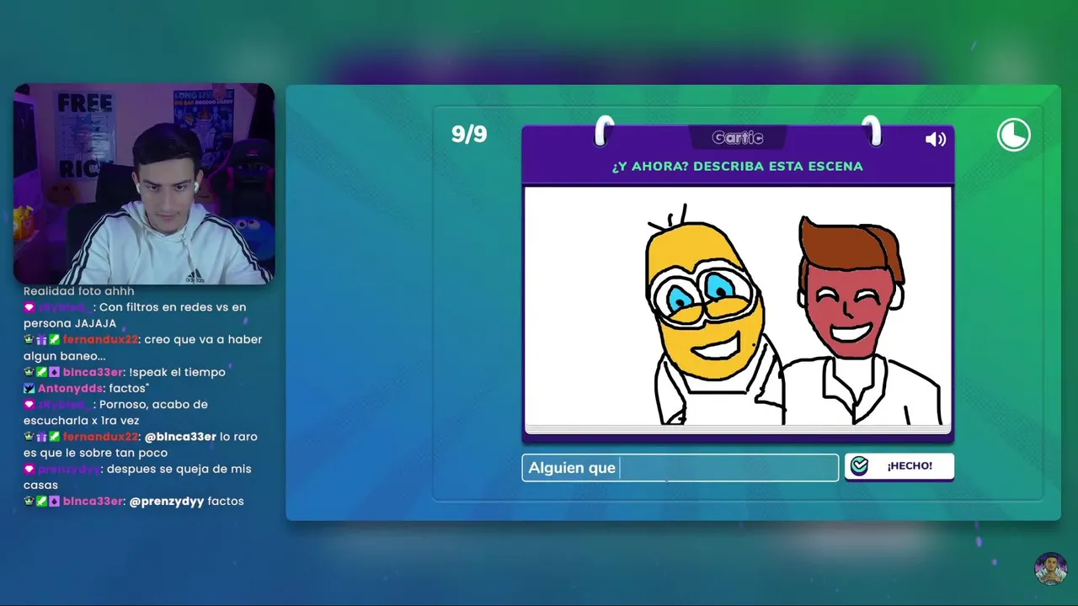Click heart badge beside 'Pornoso, acabo de' message
Image resolution: width=1078 pixels, height=606 pixels.
pyautogui.click(x=29, y=405)
